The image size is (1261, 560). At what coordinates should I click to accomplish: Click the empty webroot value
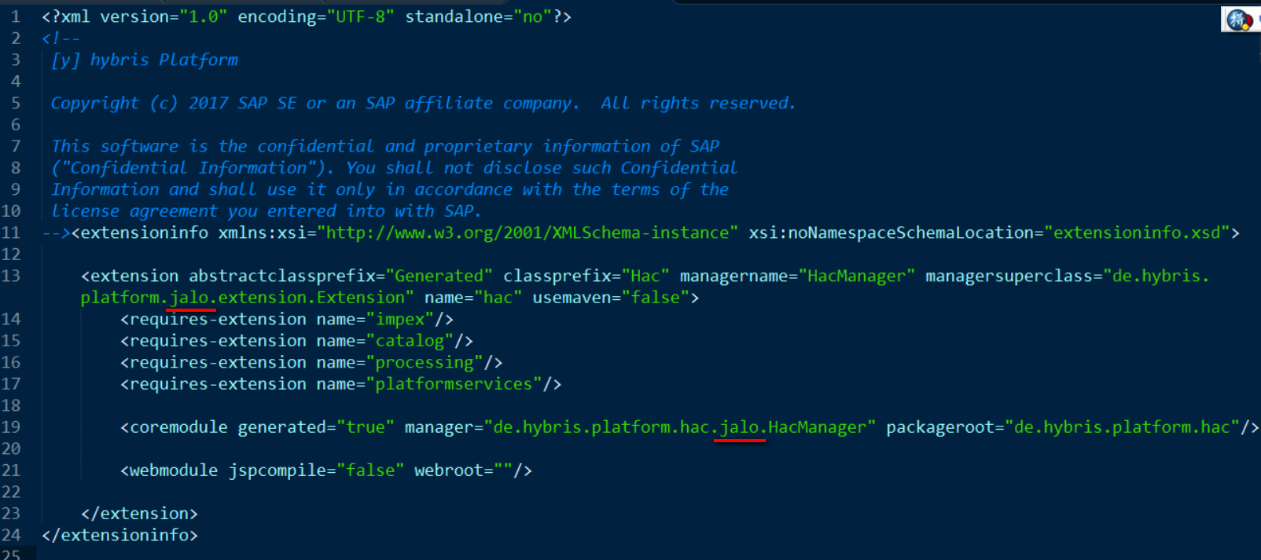point(503,470)
